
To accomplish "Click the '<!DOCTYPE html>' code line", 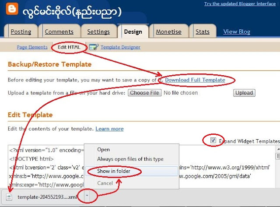I will [31, 159].
